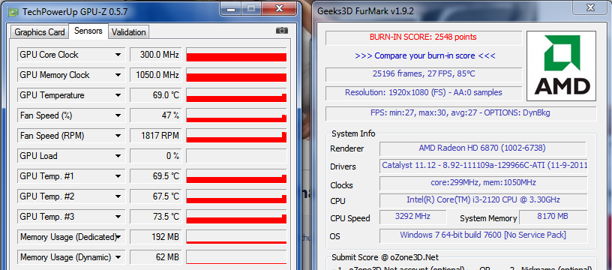The width and height of the screenshot is (612, 270).
Task: Click the 192 MB dedicated memory value
Action: click(155, 237)
